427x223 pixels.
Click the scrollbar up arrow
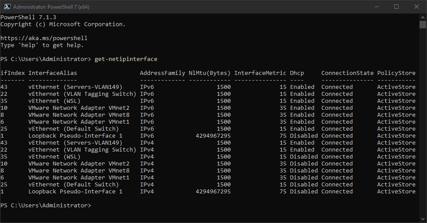tap(423, 17)
